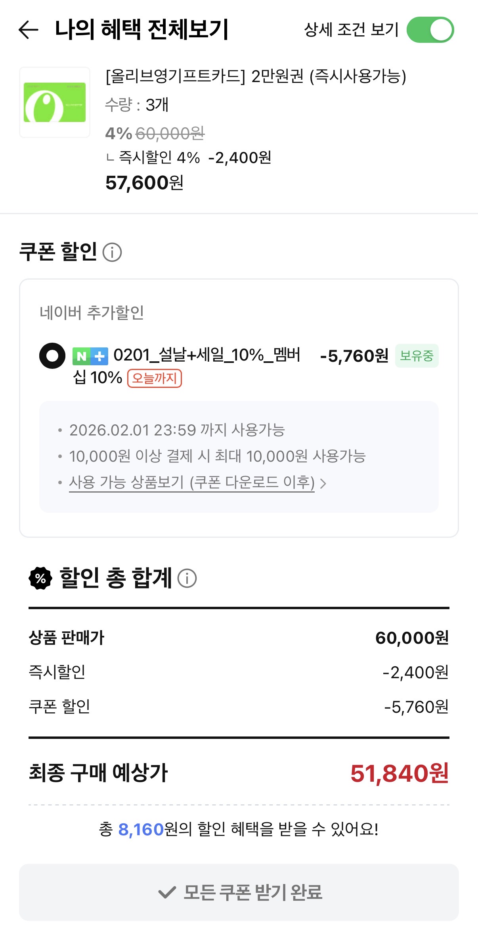
Task: Select the 설날+세일 10% coupon radio button
Action: [x=52, y=356]
